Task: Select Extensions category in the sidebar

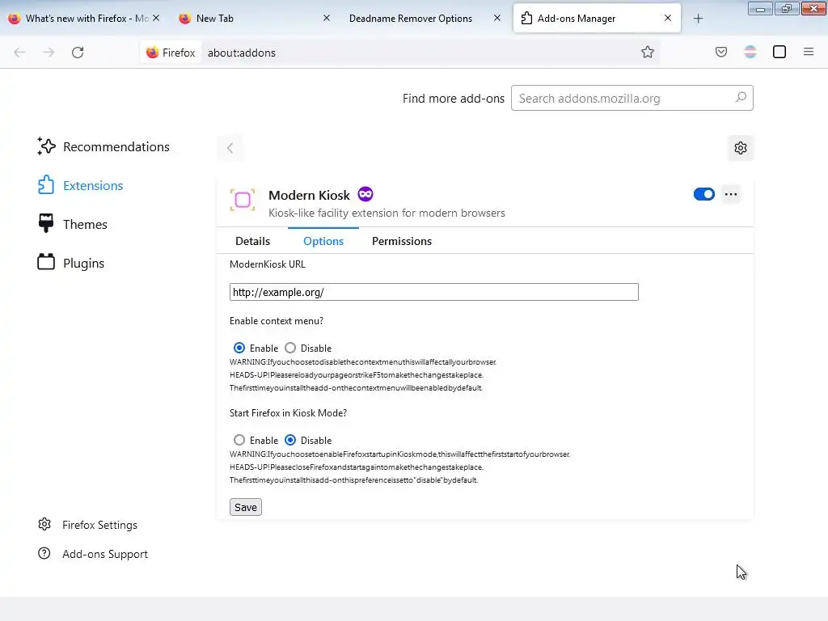Action: coord(80,185)
